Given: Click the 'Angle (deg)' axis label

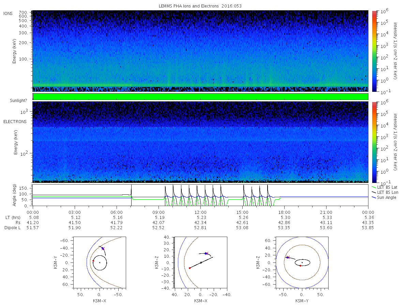Looking at the screenshot, I should point(15,195).
